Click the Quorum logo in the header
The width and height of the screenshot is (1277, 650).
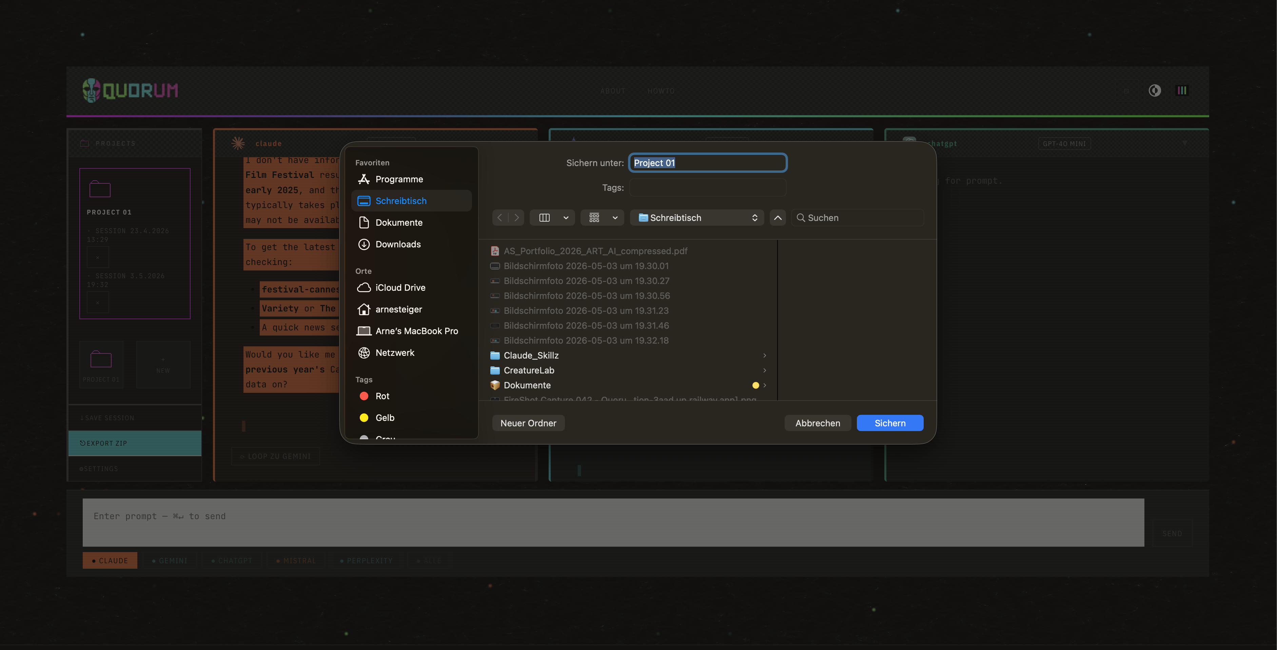pos(130,91)
